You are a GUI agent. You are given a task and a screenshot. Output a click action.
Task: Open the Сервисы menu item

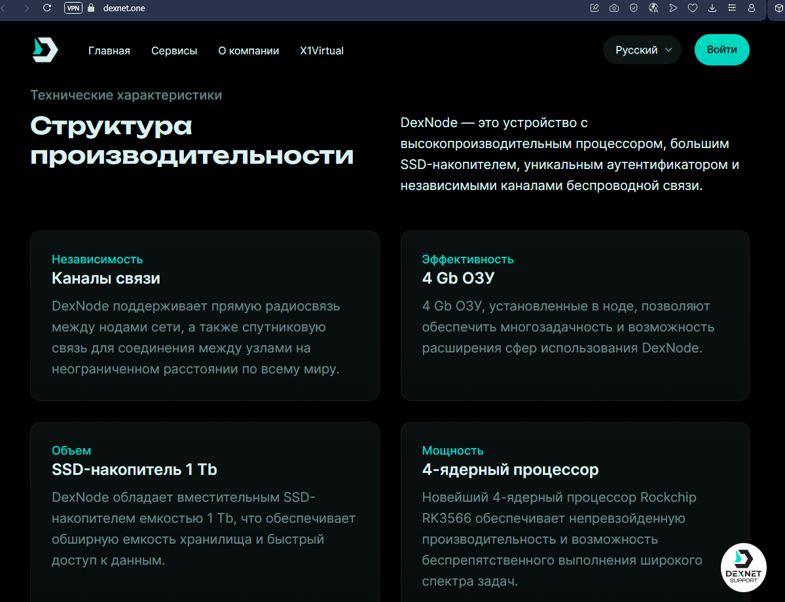(x=174, y=50)
